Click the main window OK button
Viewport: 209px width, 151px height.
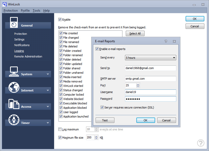tap(195, 19)
